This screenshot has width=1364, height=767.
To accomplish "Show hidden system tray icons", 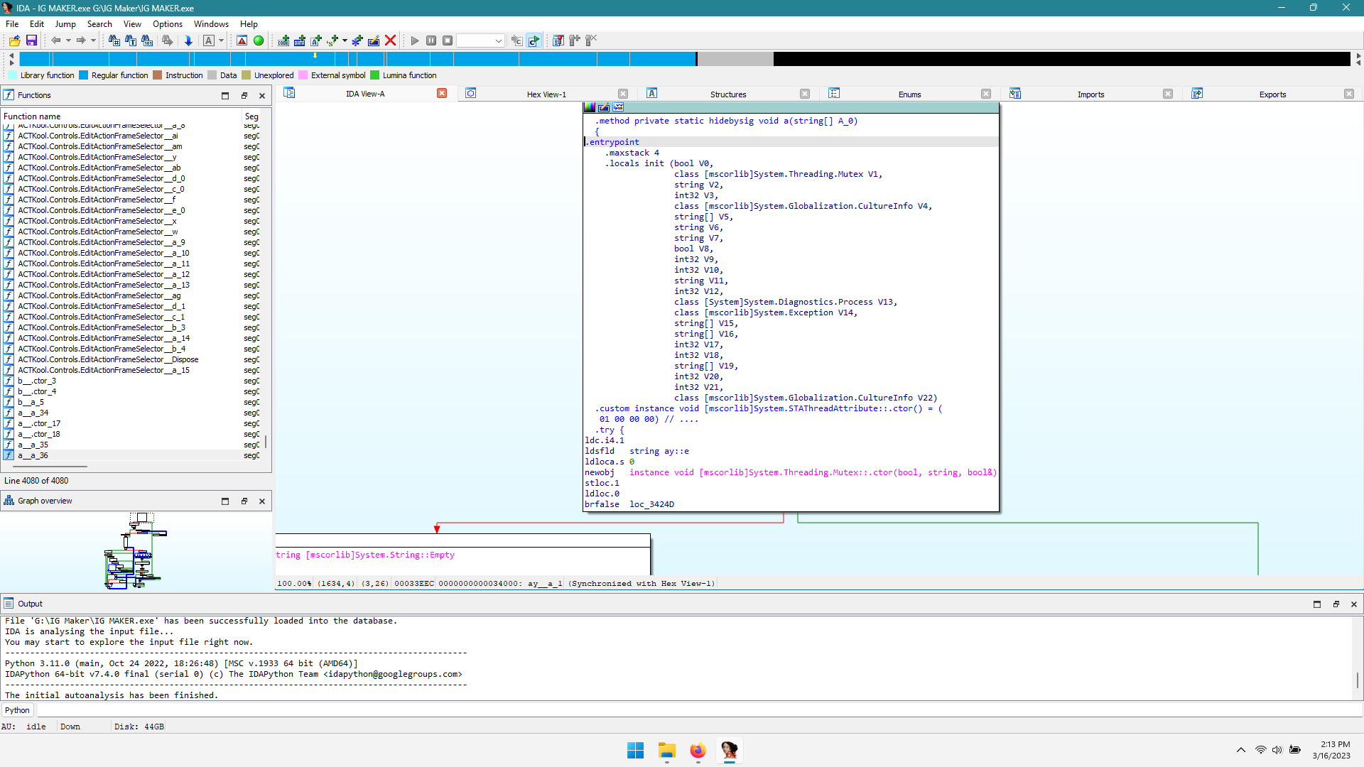I will tap(1240, 750).
